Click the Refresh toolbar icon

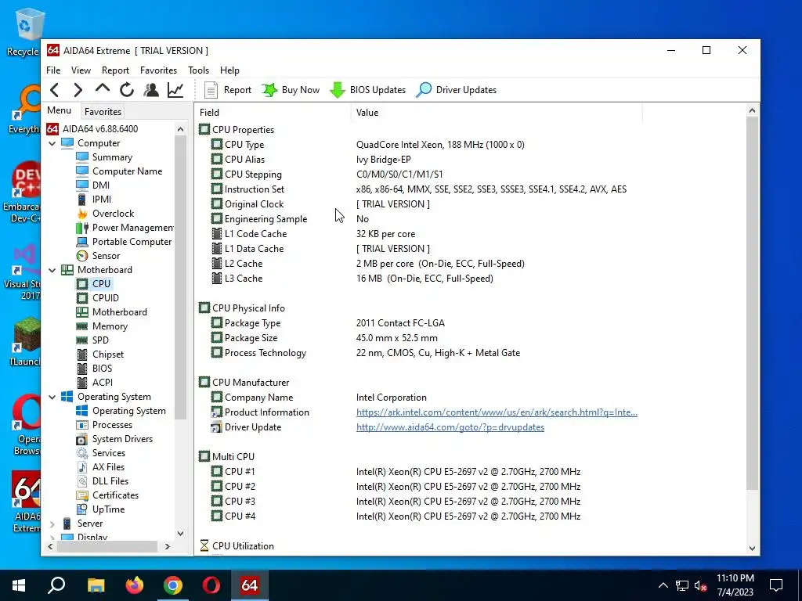point(127,90)
